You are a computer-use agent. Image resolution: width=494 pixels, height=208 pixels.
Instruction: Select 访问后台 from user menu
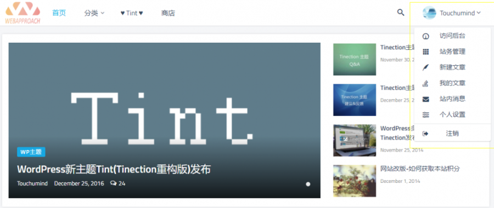tap(452, 36)
